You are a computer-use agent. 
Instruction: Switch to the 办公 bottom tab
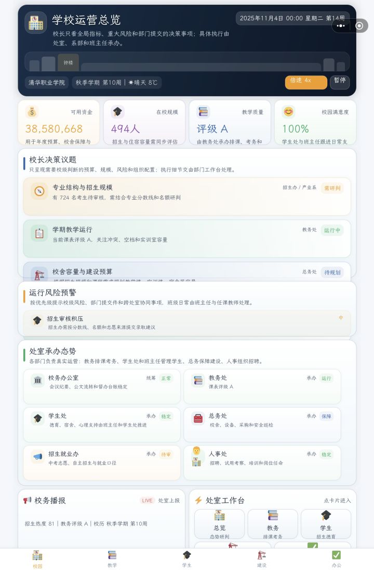click(x=337, y=559)
